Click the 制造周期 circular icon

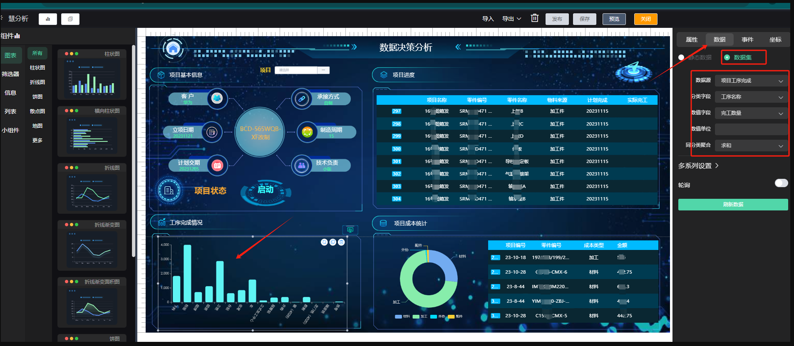[x=307, y=132]
